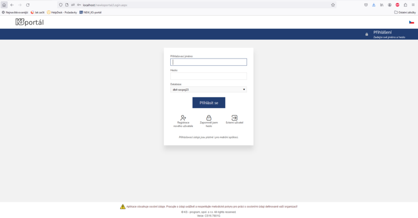This screenshot has height=218, width=418.
Task: Click Zadejte své jméno a heslo subtitle
Action: 389,37
